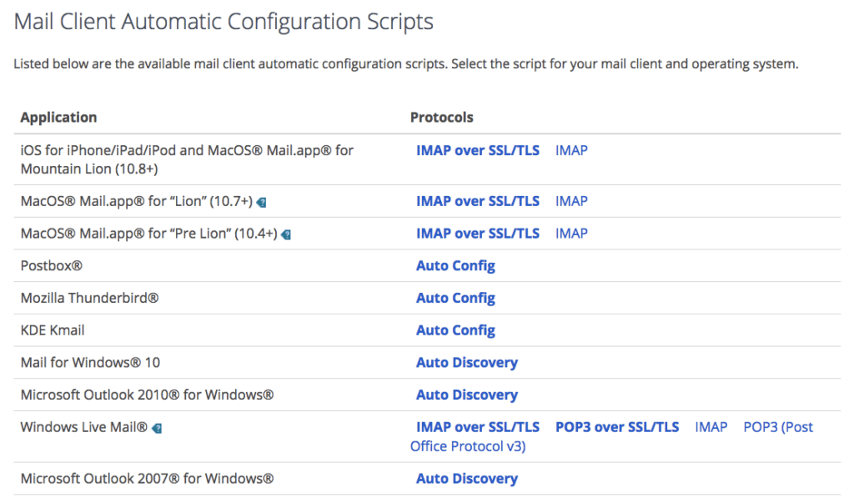
Task: Click the help icon beside Windows Live Mail
Action: (157, 428)
